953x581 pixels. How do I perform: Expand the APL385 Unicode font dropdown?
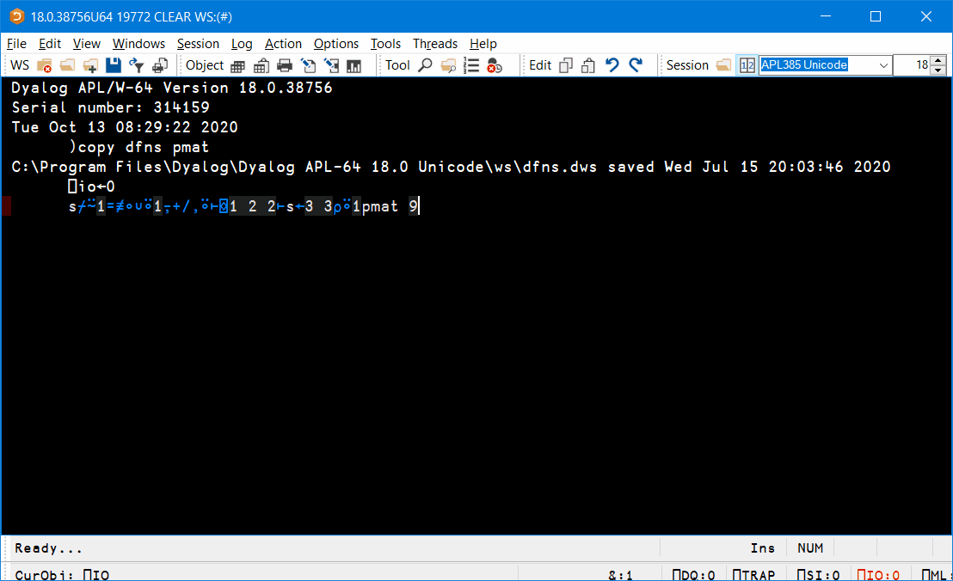(x=883, y=65)
